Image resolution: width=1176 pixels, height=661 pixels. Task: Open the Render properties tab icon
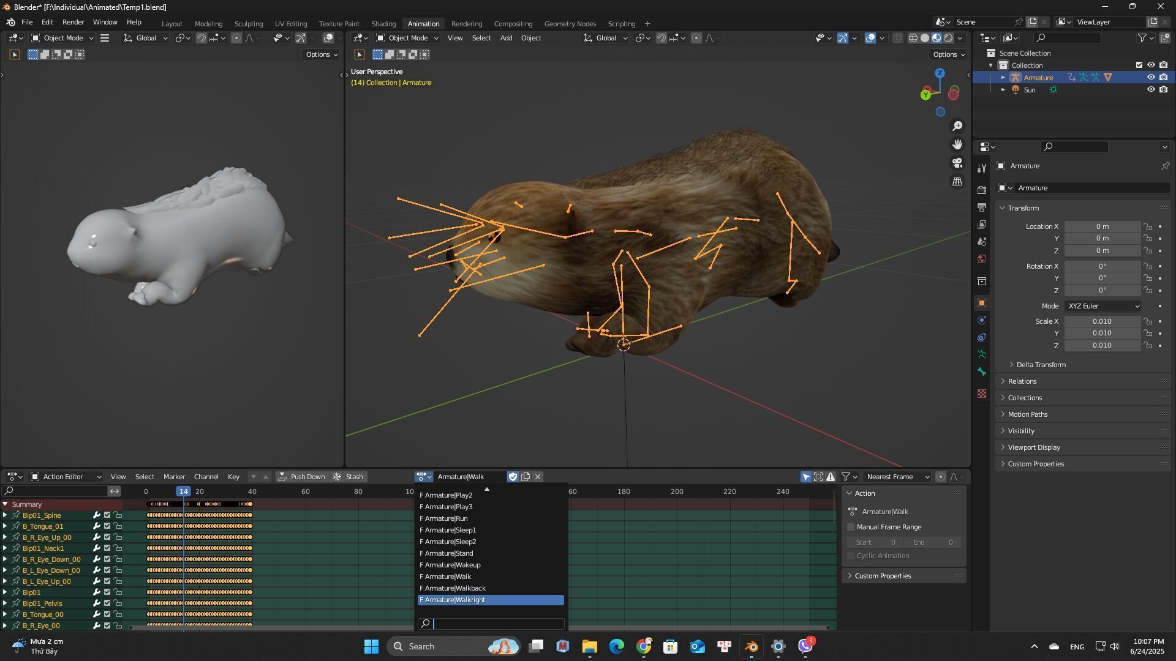pyautogui.click(x=982, y=190)
